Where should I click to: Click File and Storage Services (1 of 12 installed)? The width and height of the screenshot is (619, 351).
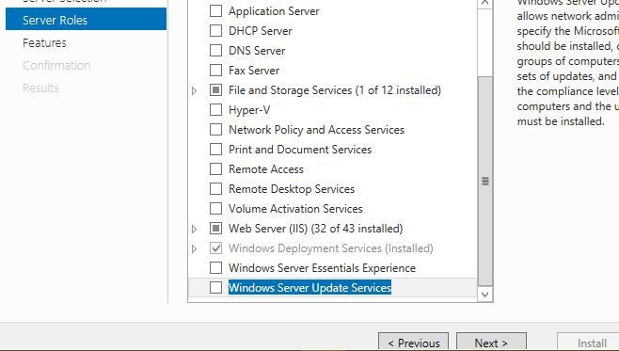point(335,90)
